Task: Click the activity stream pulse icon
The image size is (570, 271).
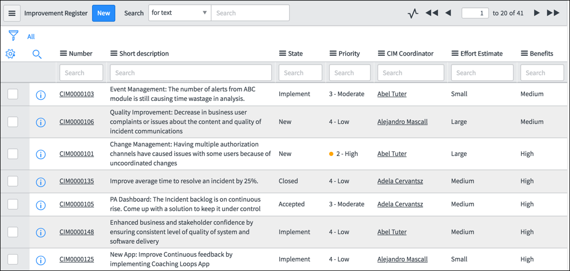Action: coord(413,14)
